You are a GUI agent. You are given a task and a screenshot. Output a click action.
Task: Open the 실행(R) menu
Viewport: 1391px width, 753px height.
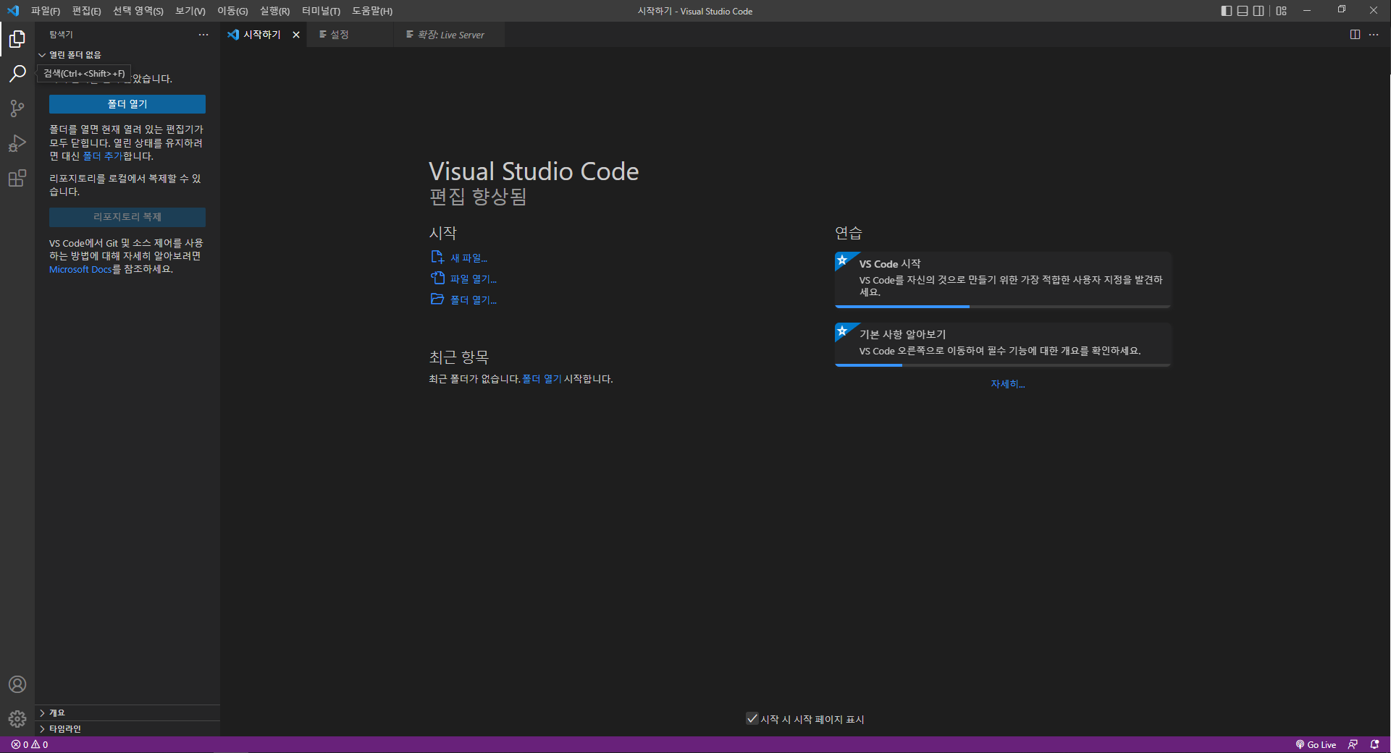(x=275, y=11)
